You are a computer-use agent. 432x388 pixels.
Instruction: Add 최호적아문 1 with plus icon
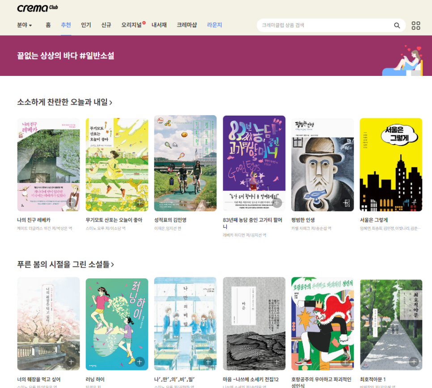pos(414,362)
